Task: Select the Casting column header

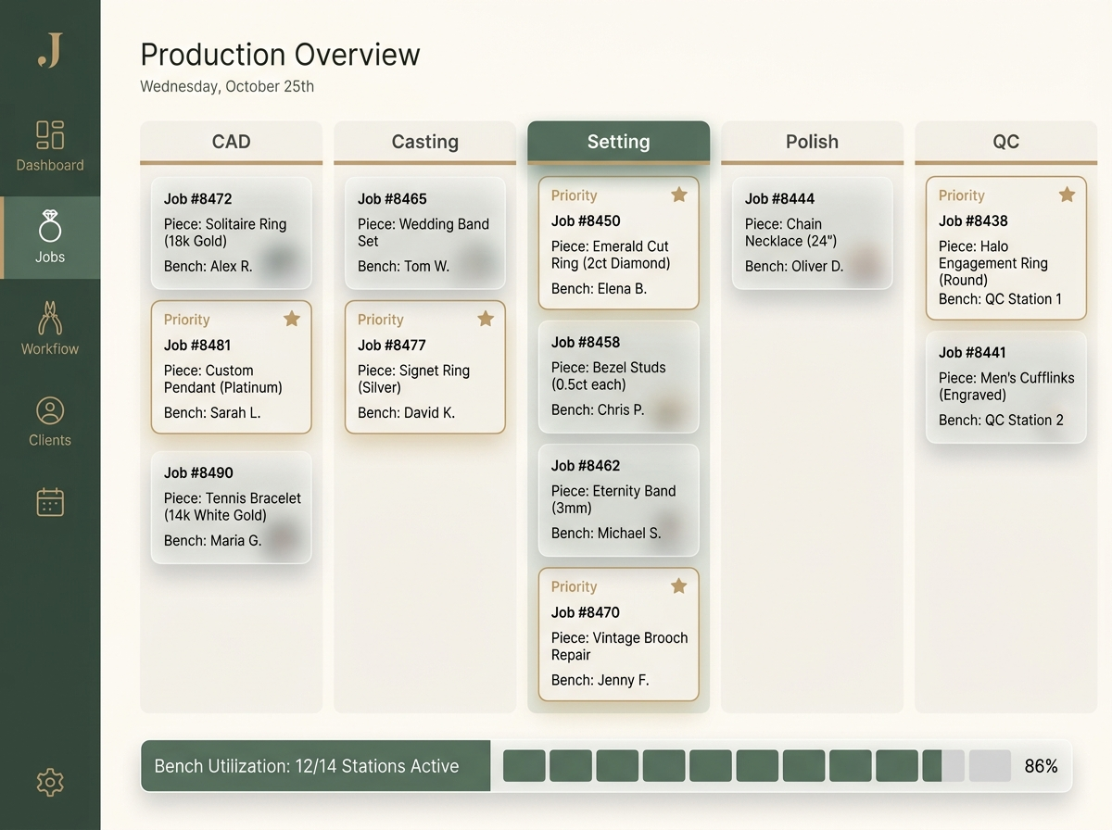Action: pyautogui.click(x=425, y=142)
